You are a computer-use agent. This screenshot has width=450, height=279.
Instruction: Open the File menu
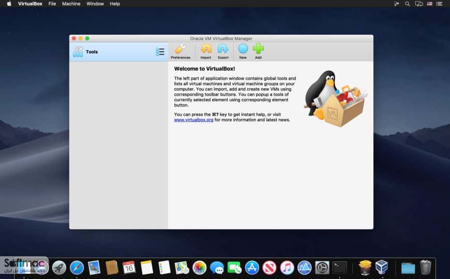[52, 4]
